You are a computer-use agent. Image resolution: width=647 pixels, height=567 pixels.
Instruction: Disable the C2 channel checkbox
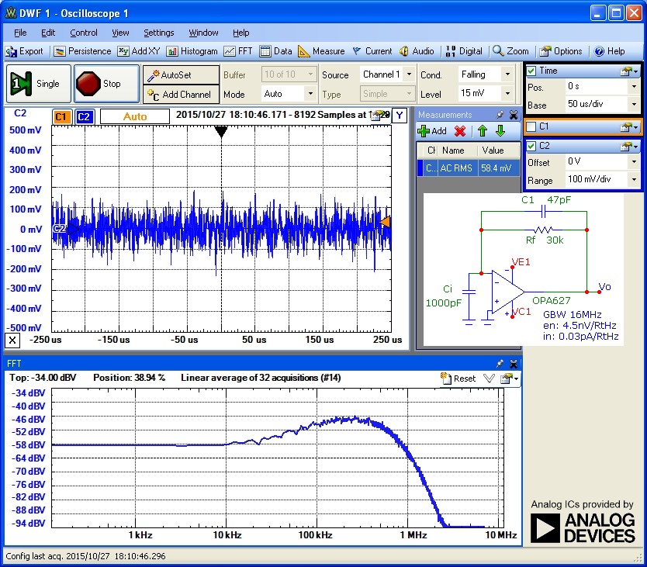[x=531, y=146]
